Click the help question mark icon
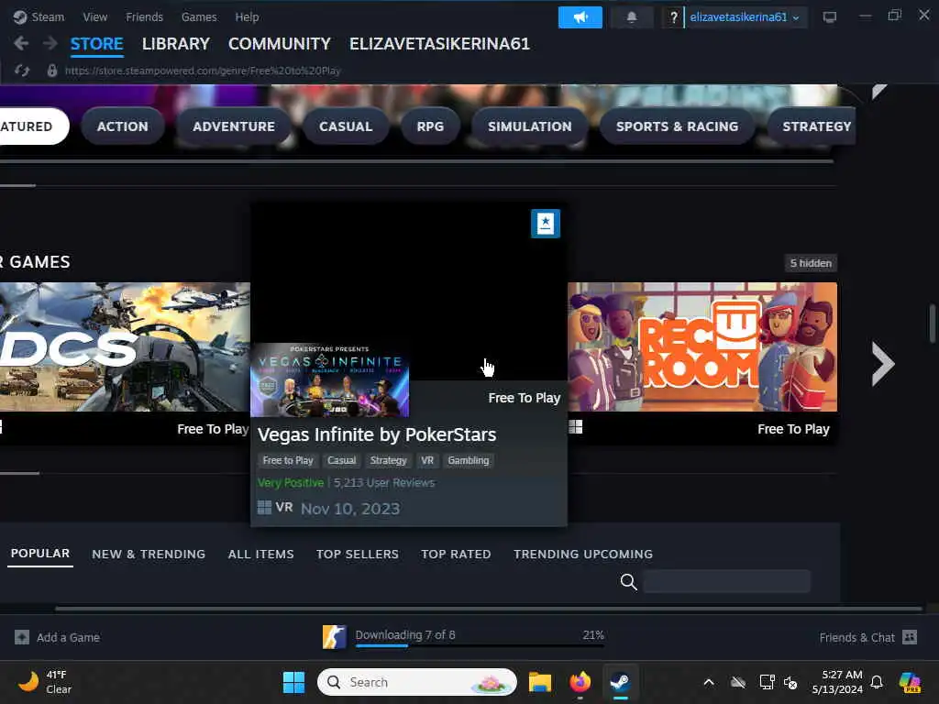 point(673,16)
